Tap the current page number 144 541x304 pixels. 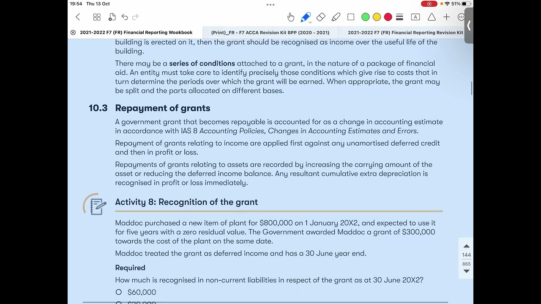pos(467,255)
